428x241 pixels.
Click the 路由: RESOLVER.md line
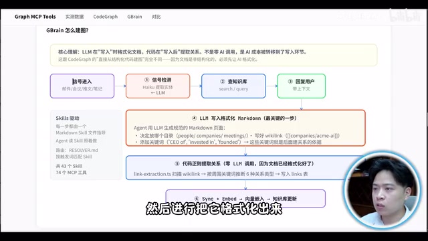click(x=77, y=150)
